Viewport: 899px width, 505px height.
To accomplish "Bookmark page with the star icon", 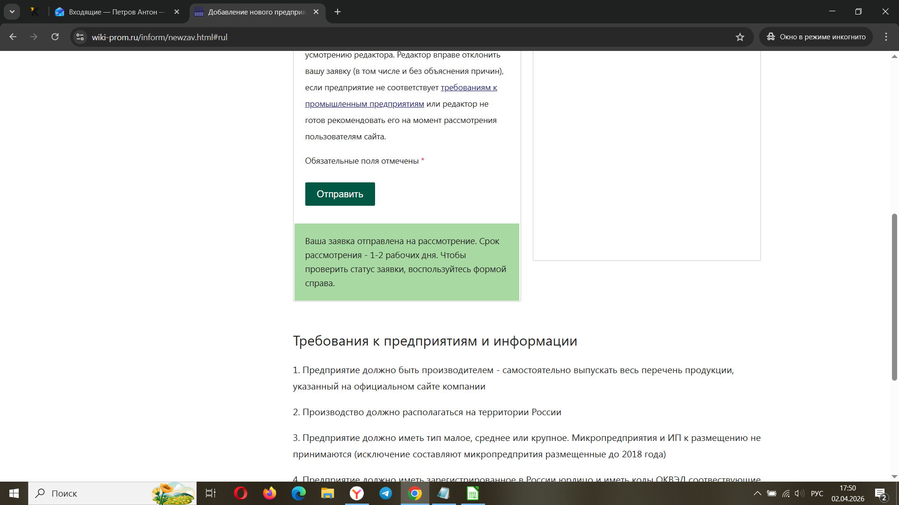I will tap(740, 37).
